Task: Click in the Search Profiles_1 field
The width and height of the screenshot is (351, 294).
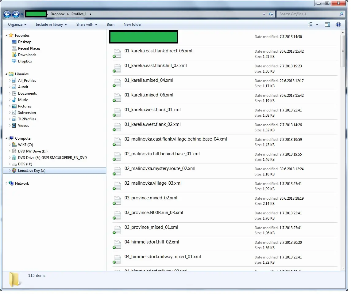Action: (x=311, y=14)
